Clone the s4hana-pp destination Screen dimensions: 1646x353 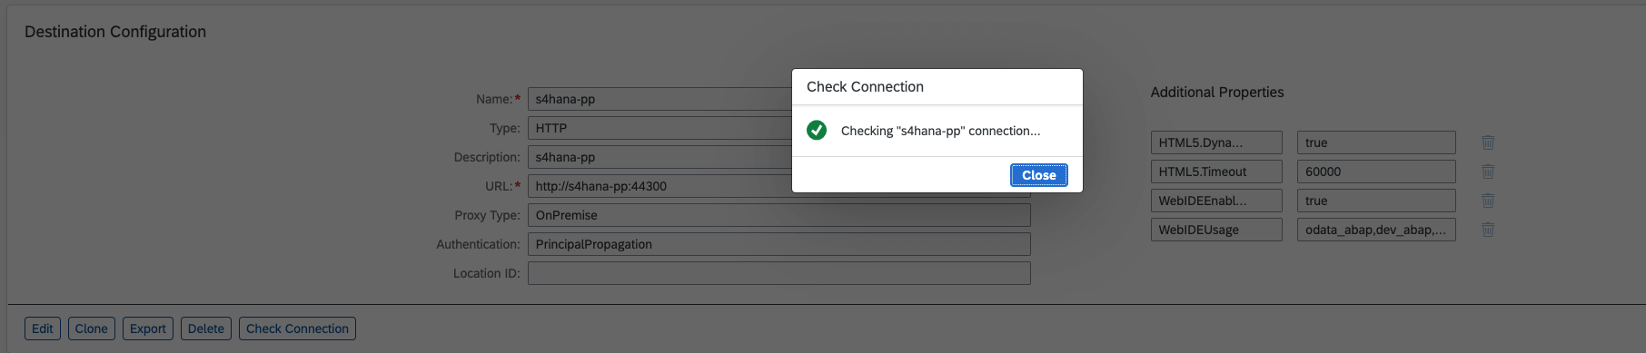point(91,328)
